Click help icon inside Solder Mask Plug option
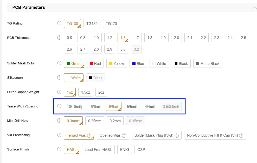 point(177,136)
